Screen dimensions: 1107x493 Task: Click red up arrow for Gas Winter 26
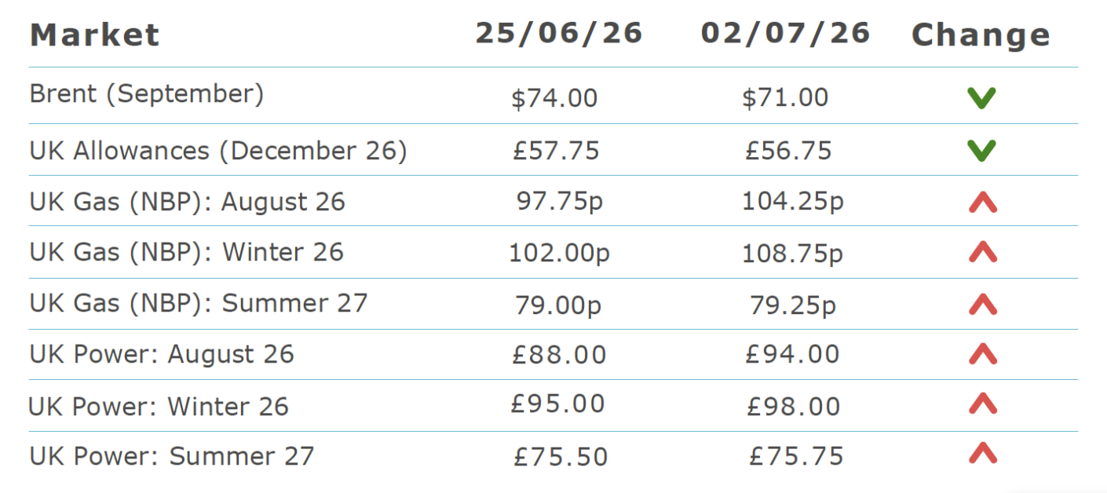[982, 252]
